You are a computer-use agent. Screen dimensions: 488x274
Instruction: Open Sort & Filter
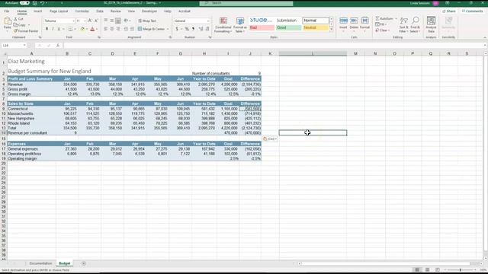coord(403,25)
